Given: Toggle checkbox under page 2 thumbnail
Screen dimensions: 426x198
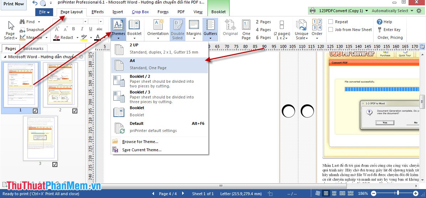Looking at the screenshot, I should coord(75,111).
